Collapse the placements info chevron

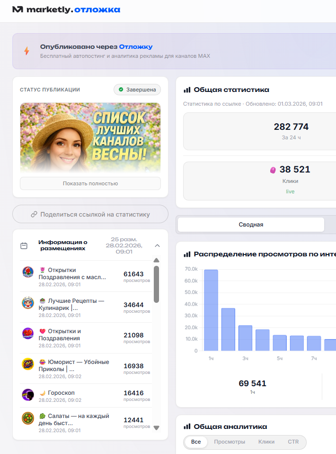(157, 245)
